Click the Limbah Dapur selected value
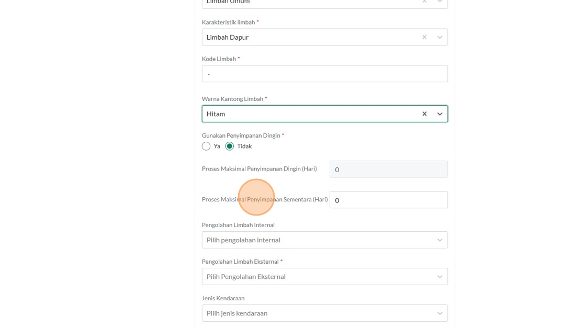Image resolution: width=586 pixels, height=328 pixels. [228, 37]
